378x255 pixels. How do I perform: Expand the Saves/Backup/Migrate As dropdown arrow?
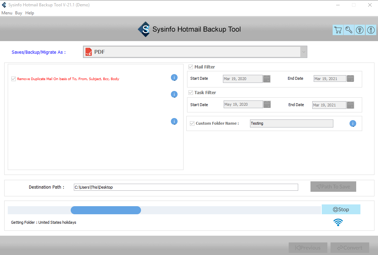coord(303,52)
